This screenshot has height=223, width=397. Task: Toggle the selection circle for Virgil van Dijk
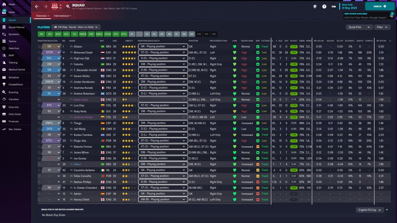[x=39, y=59]
